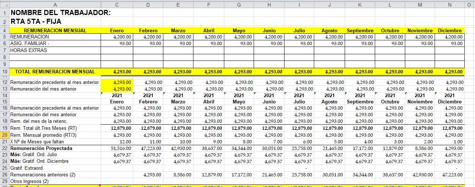Select row 29 header
The image size is (475, 187).
4,181
